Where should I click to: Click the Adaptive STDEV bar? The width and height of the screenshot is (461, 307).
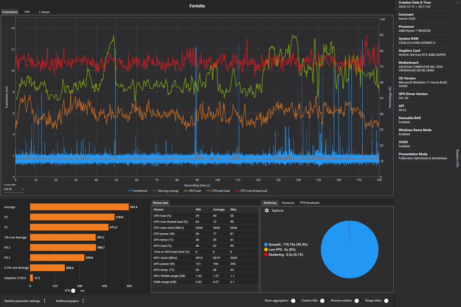[x=32, y=277]
